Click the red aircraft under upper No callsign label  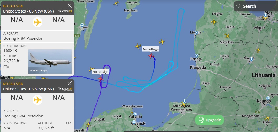coord(151,56)
